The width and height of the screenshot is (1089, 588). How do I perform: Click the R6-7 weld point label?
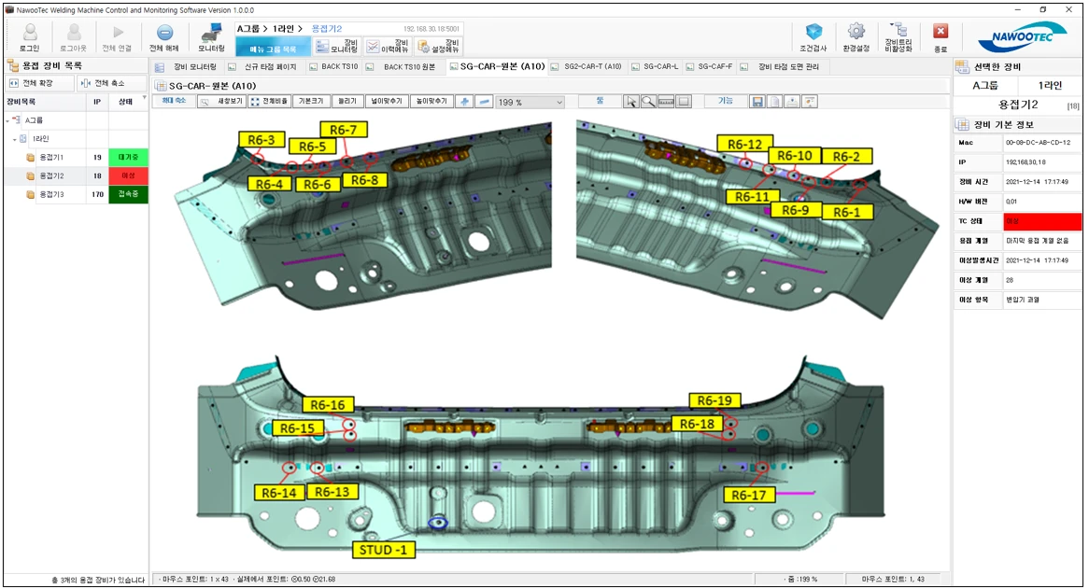(x=343, y=130)
